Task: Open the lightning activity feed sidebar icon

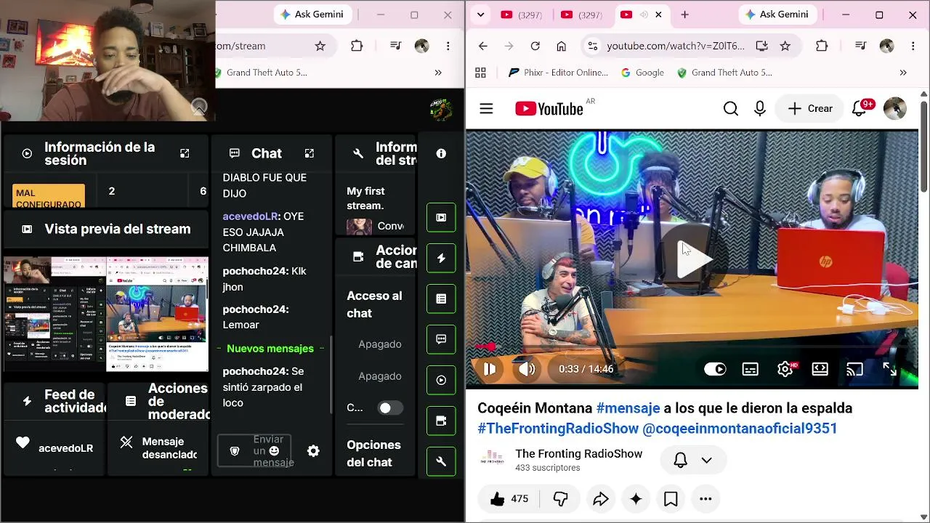Action: pos(441,258)
